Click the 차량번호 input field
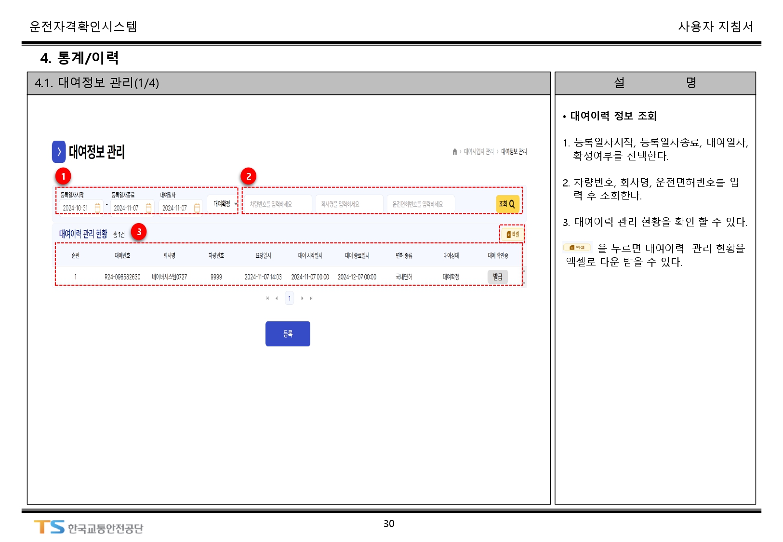The height and width of the screenshot is (542, 783). tap(278, 204)
